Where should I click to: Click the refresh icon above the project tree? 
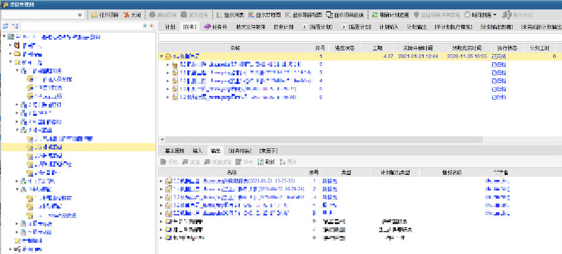tap(6, 26)
